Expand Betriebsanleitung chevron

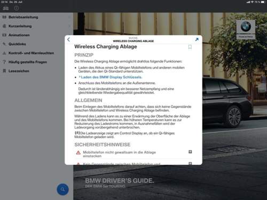coord(69,17)
